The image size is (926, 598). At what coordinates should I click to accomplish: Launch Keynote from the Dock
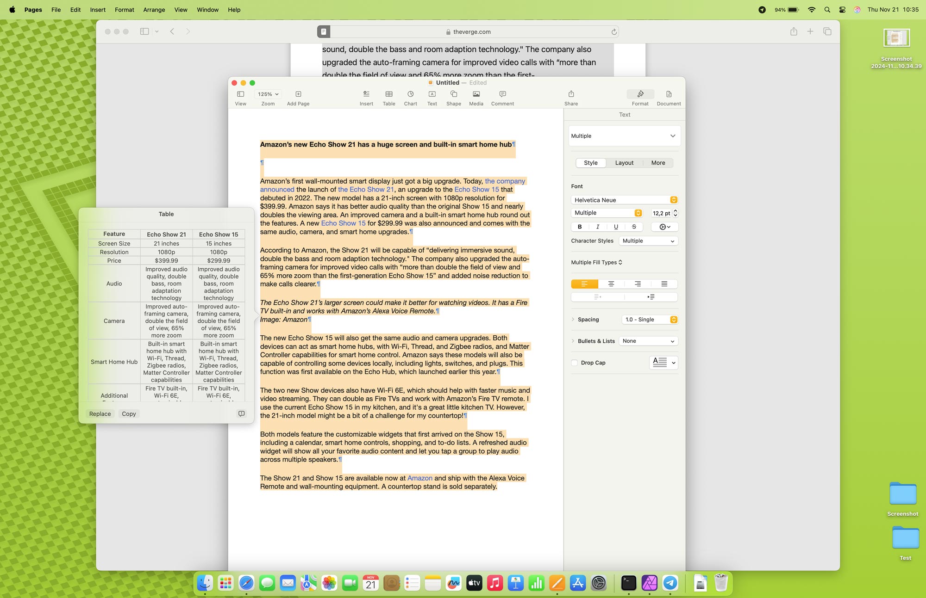pos(516,583)
